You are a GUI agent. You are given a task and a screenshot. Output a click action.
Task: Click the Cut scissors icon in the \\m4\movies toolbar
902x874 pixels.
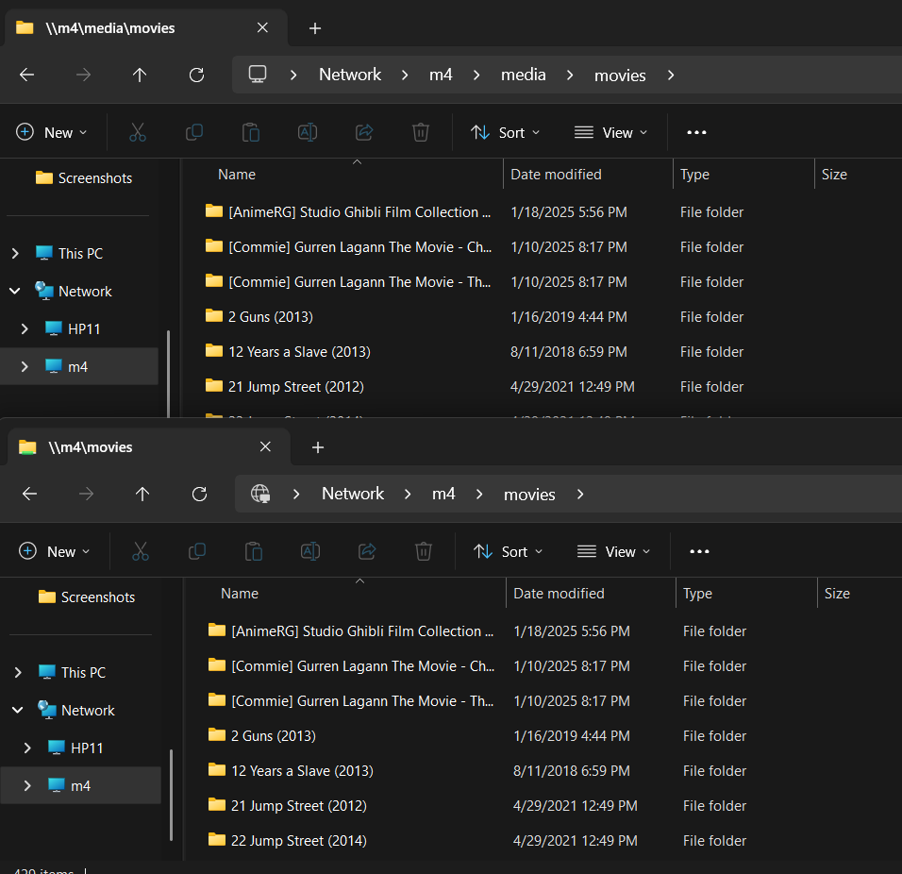tap(141, 551)
